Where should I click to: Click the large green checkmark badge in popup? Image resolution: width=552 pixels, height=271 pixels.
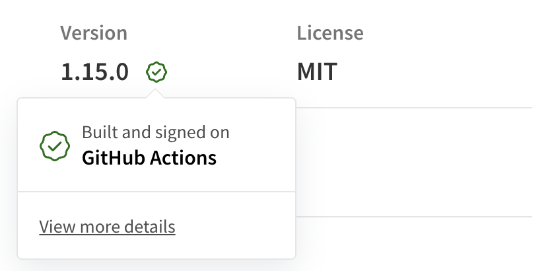click(x=55, y=145)
